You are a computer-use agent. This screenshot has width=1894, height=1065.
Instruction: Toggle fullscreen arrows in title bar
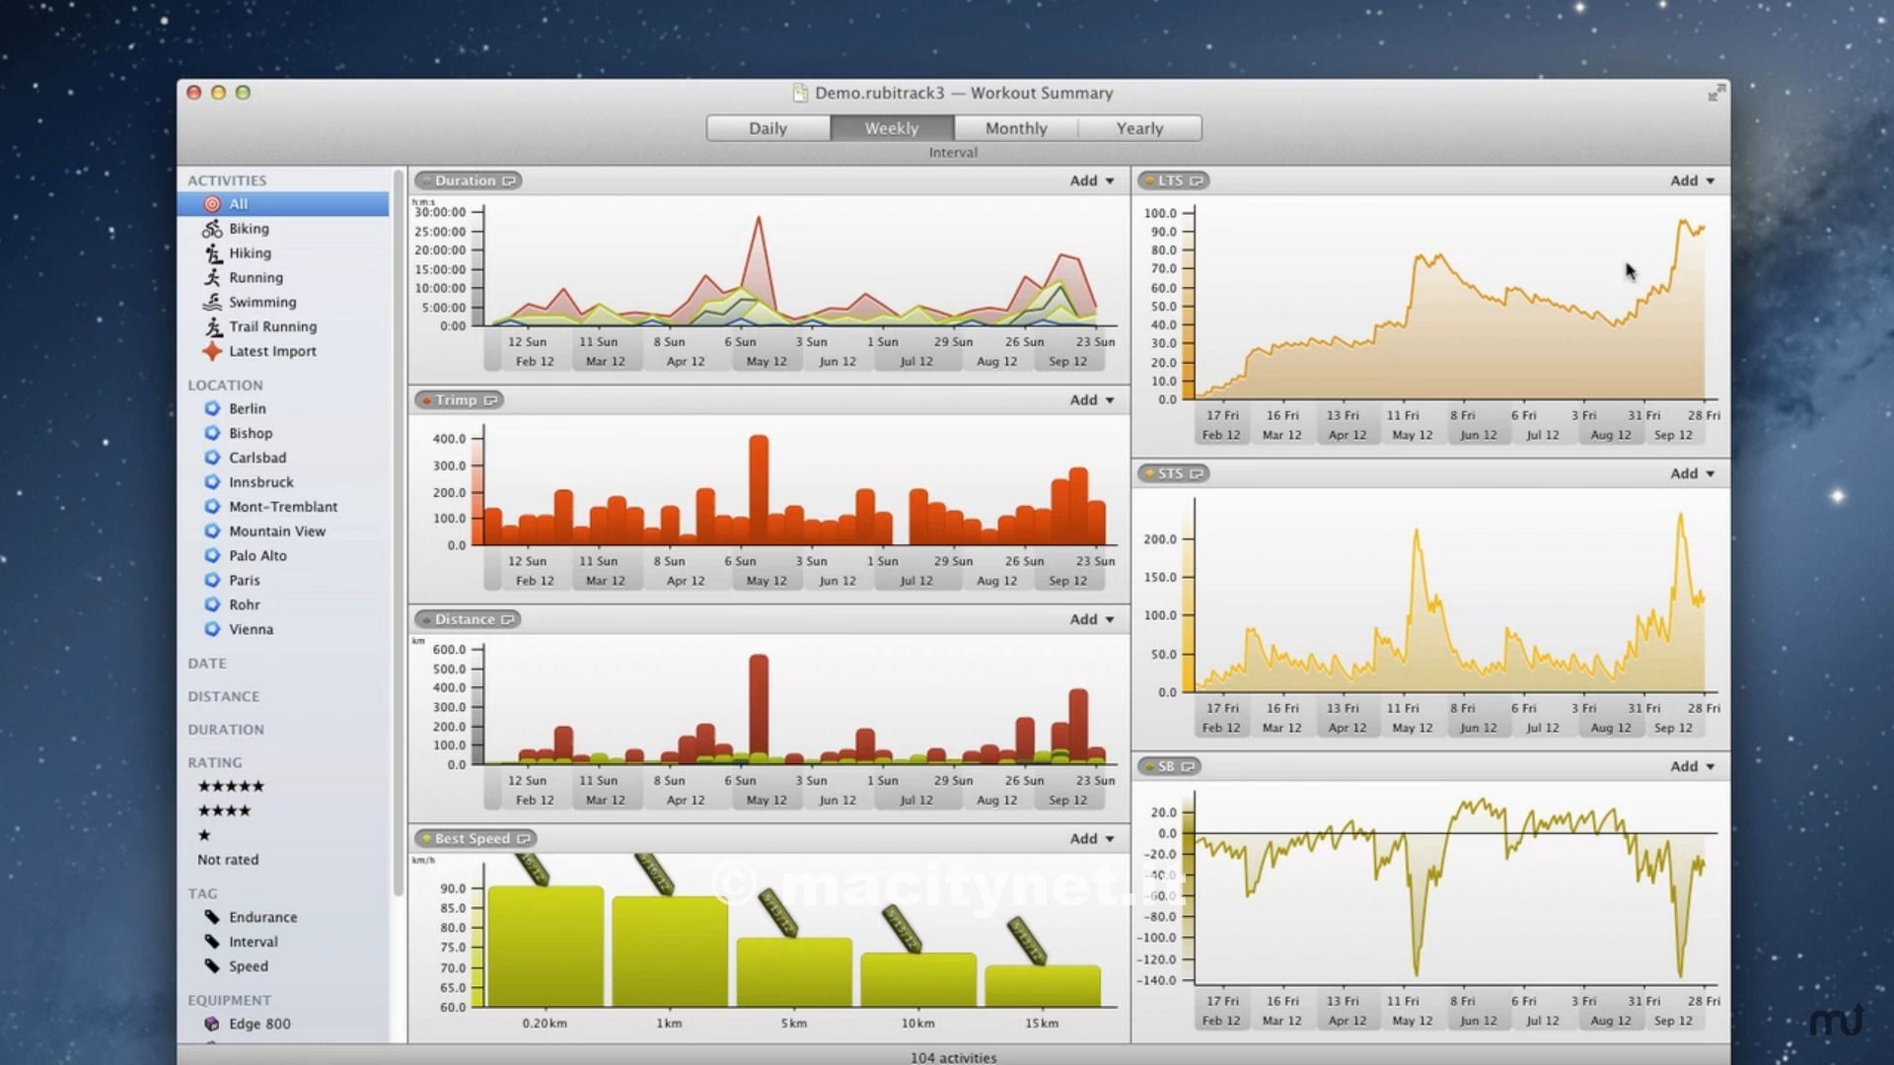click(1716, 93)
